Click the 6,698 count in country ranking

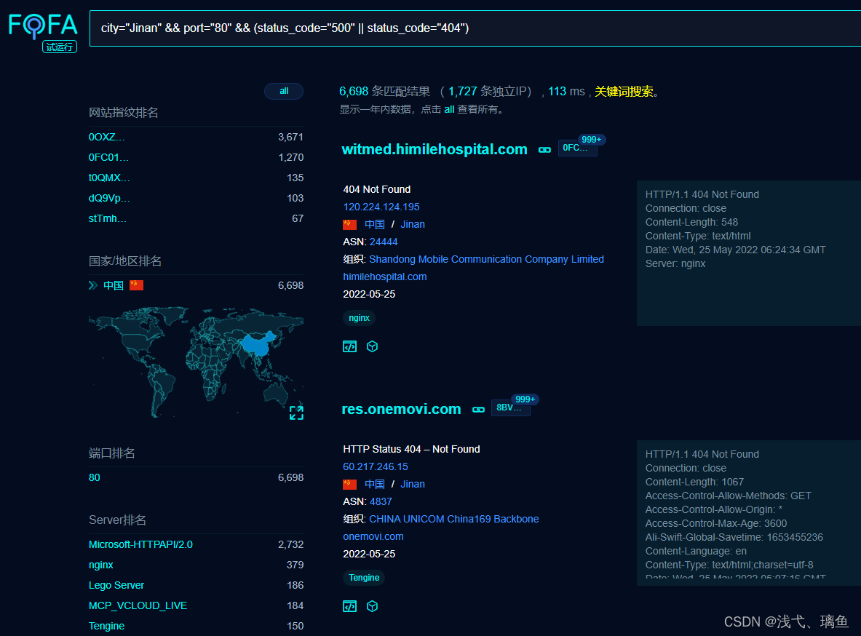click(x=290, y=285)
